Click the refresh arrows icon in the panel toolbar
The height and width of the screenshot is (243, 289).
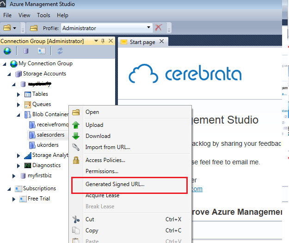(60, 51)
